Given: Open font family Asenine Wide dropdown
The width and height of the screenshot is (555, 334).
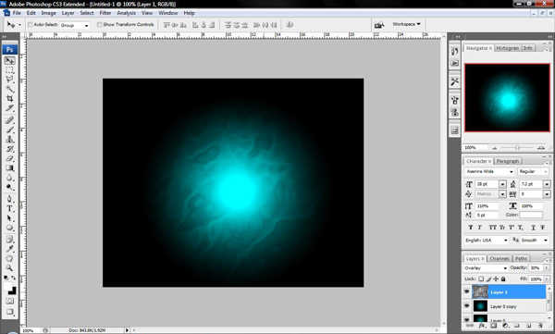Looking at the screenshot, I should point(489,171).
